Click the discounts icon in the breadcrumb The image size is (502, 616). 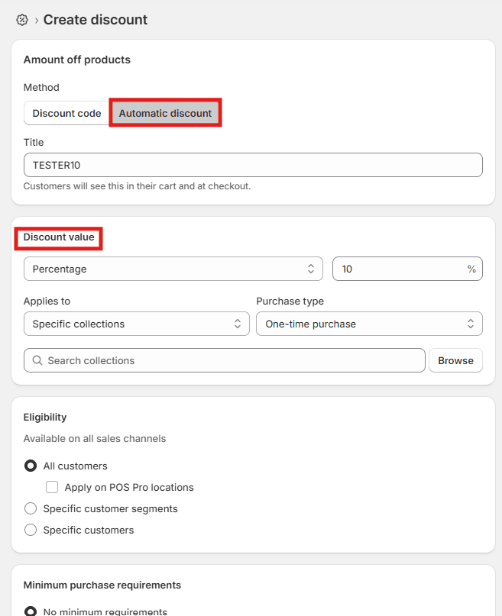click(x=22, y=20)
